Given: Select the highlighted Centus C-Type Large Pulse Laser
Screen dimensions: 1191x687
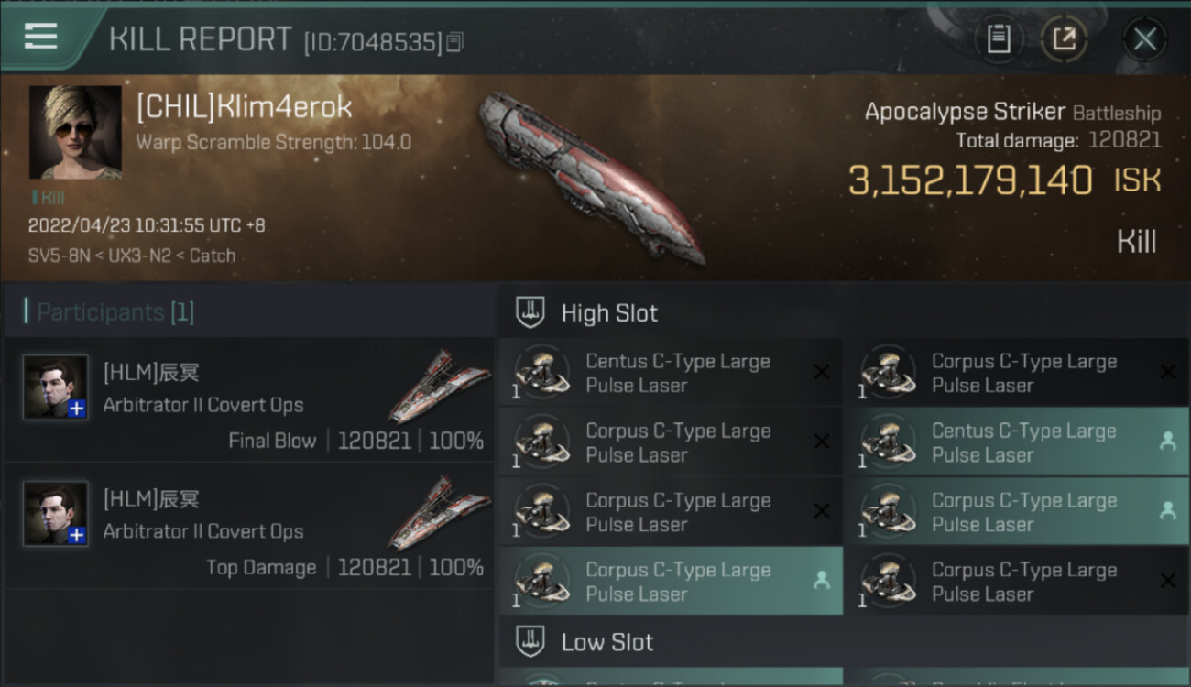Looking at the screenshot, I should tap(1023, 442).
